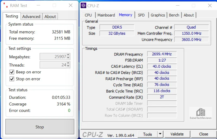Close the RAM Test window
The image size is (217, 139).
(71, 5)
